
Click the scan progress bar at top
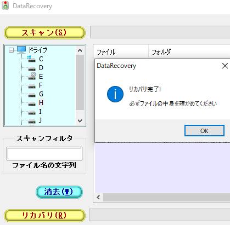tap(160, 32)
